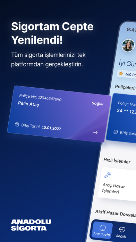
Task: Click 'Sigortam Cepte Yenilendi!' headline
Action: (x=52, y=33)
